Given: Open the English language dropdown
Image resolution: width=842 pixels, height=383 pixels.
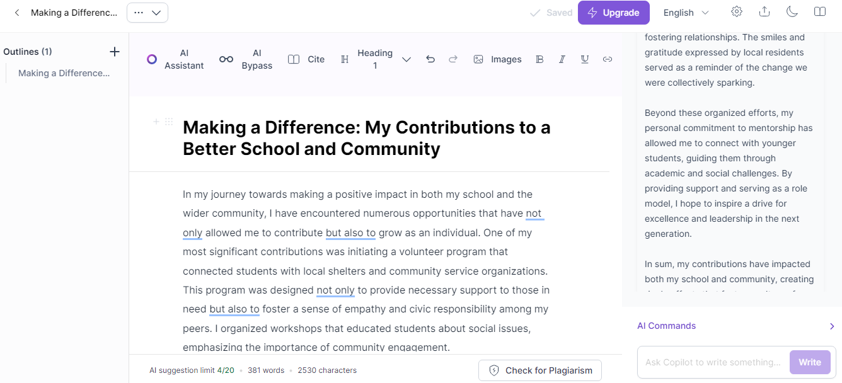Looking at the screenshot, I should (686, 13).
